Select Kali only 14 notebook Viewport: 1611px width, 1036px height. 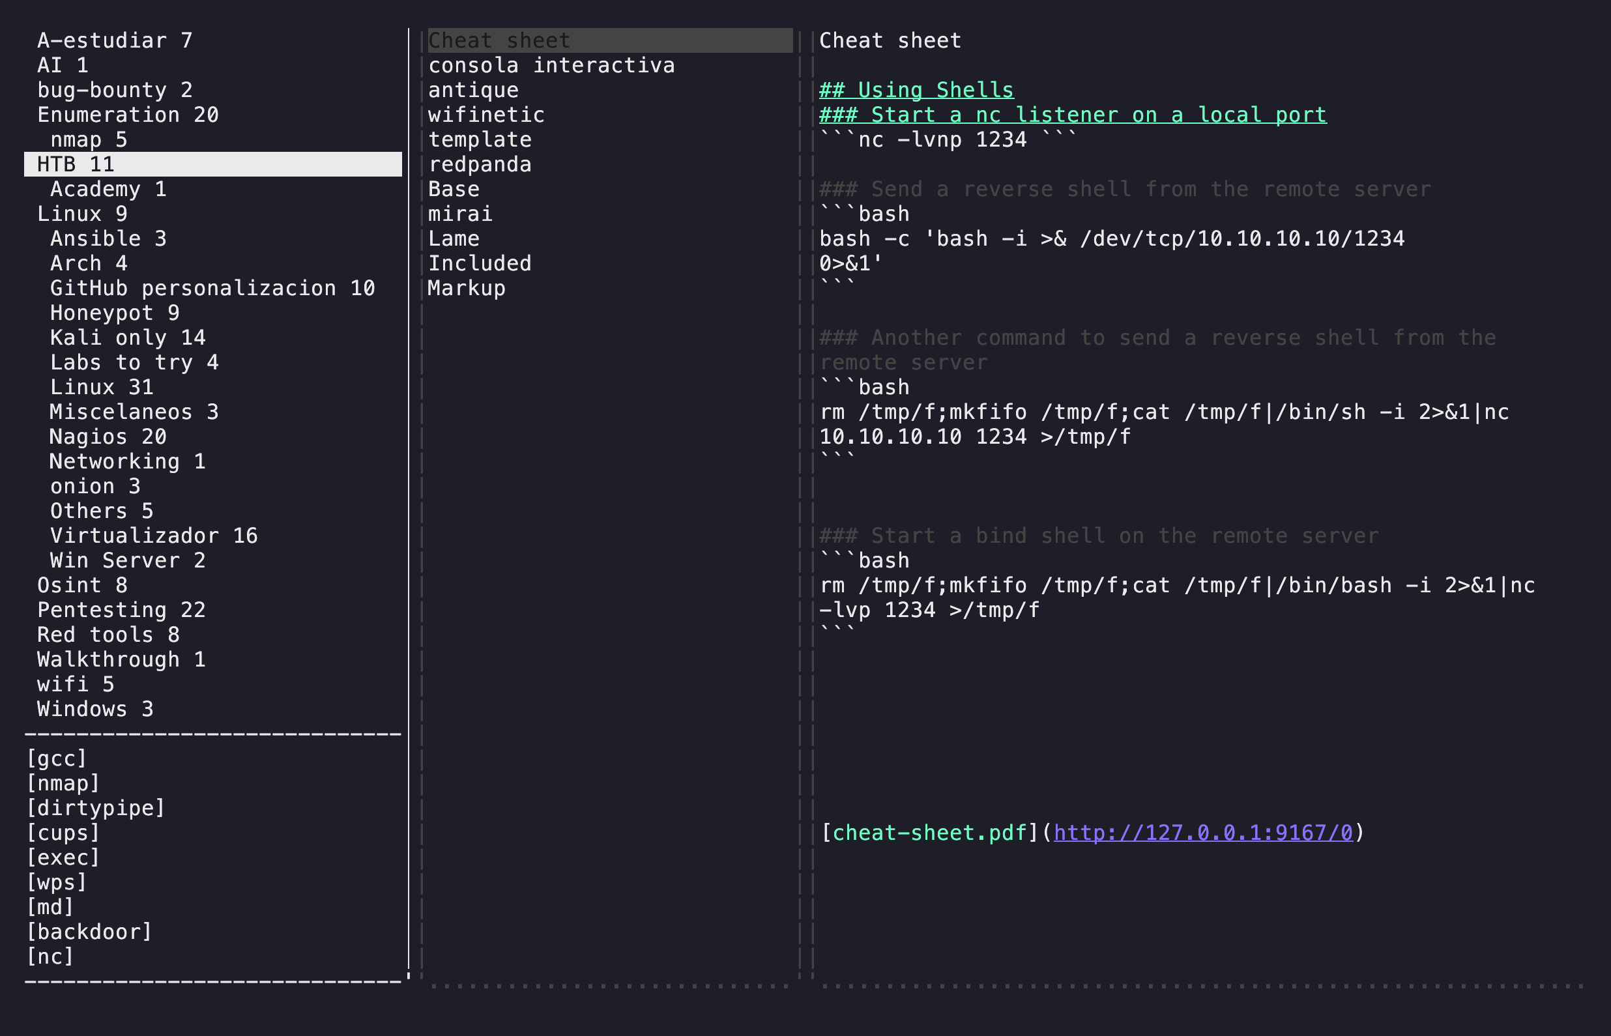click(x=128, y=338)
